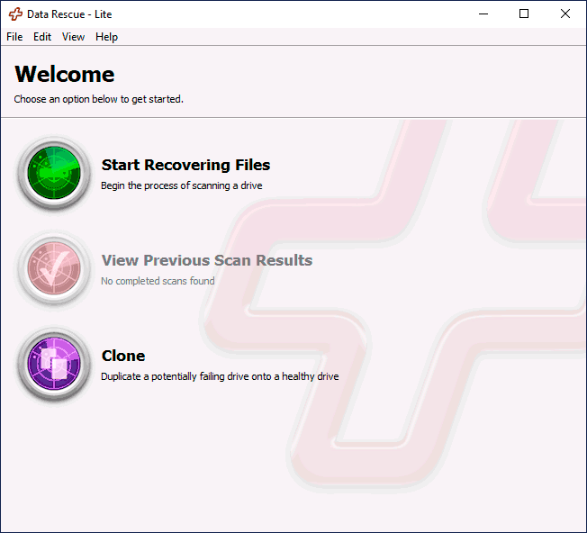Close the Data Rescue window
Image resolution: width=587 pixels, height=533 pixels.
(565, 14)
